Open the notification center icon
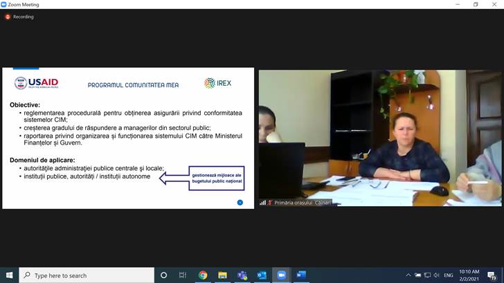The image size is (504, 283). tap(492, 275)
